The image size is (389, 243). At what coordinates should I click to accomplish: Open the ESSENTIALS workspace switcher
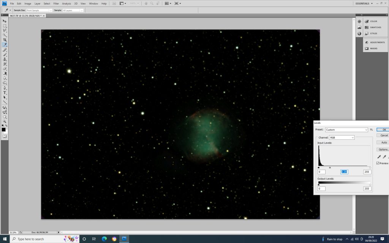364,3
